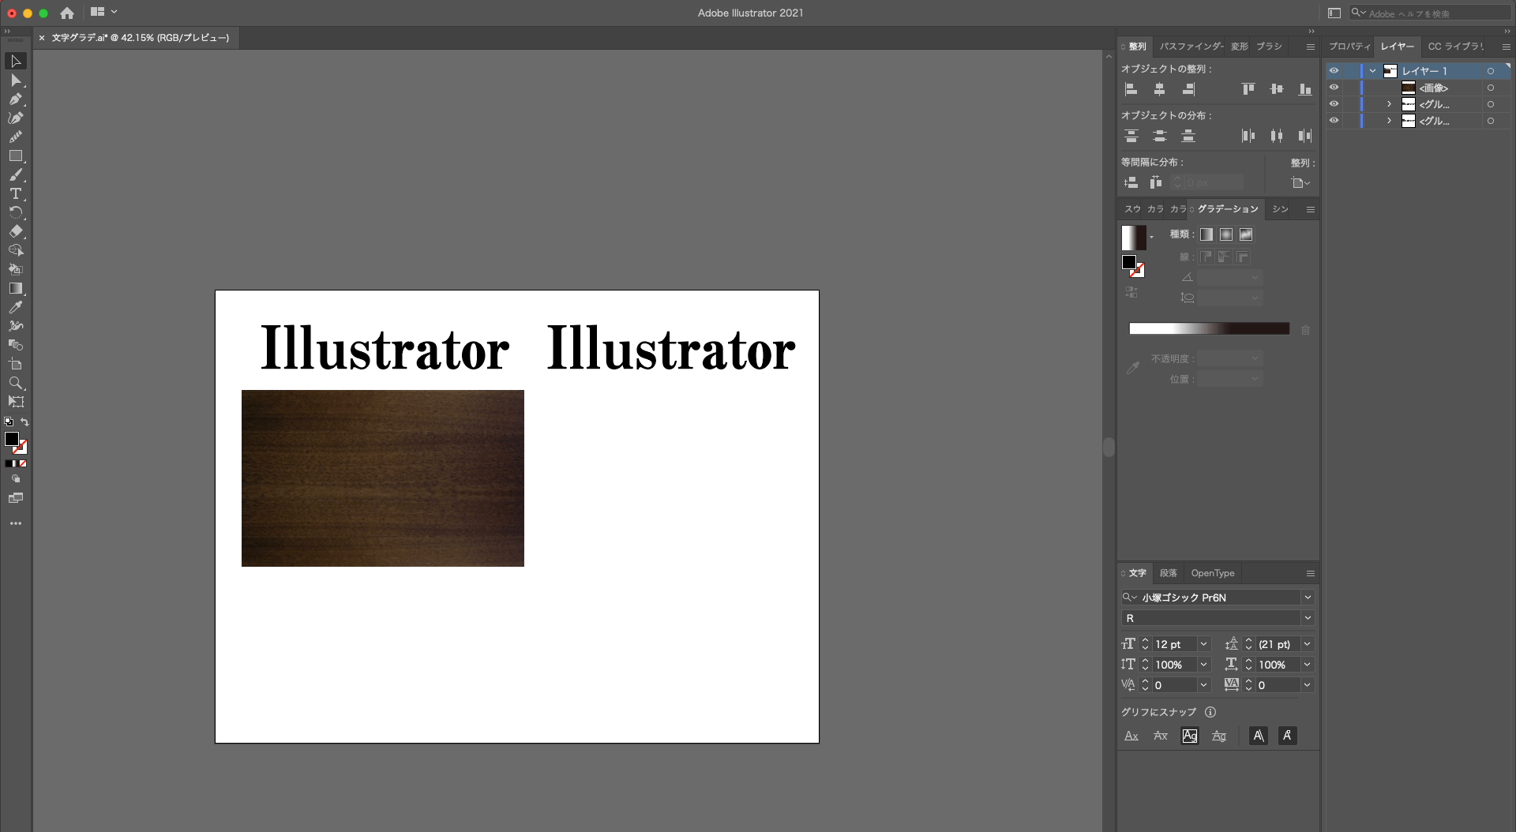Viewport: 1516px width, 832px height.
Task: Switch to 段落 tab
Action: [1169, 573]
